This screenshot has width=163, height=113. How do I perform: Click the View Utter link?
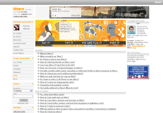pos(75,15)
